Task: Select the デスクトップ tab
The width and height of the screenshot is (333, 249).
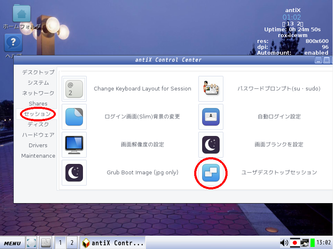Action: [38, 72]
